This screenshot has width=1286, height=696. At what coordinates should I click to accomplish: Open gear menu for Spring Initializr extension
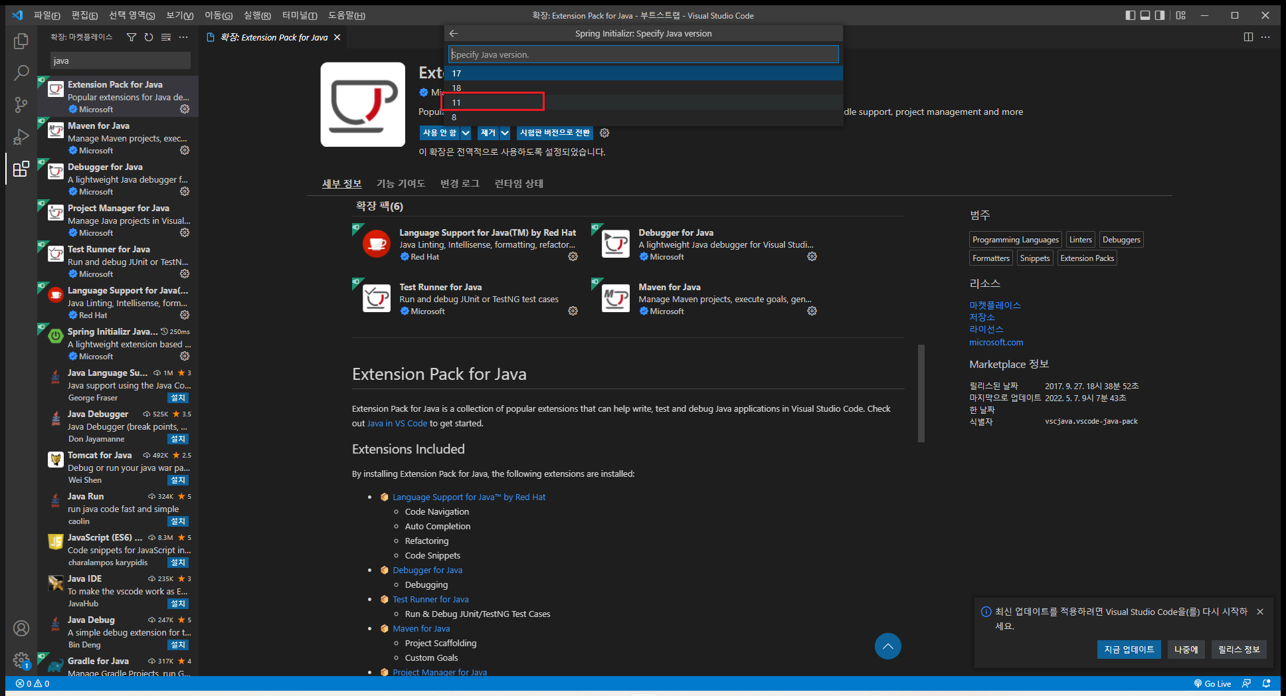coord(185,356)
